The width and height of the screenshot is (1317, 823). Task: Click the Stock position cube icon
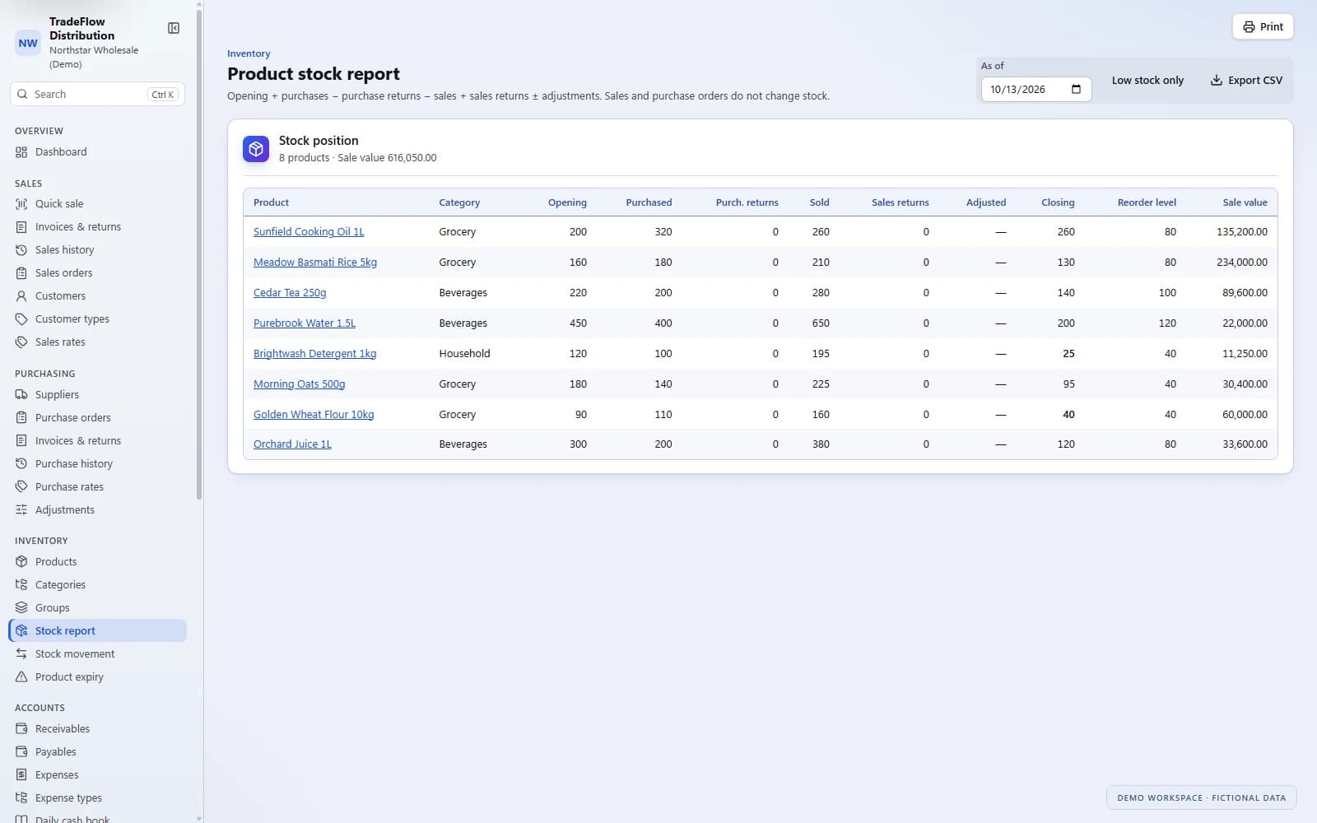click(256, 149)
